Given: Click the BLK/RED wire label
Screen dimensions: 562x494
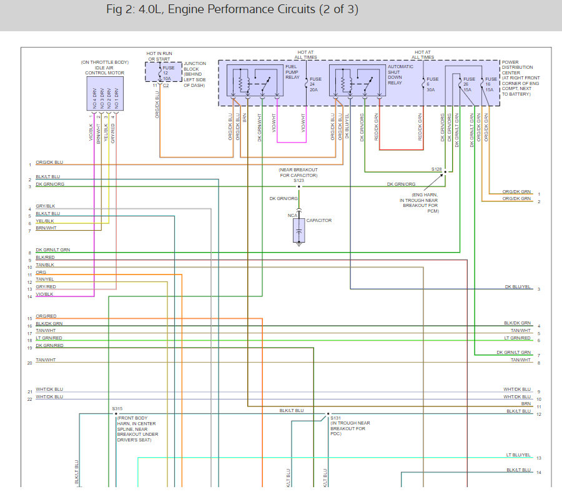Looking at the screenshot, I should pyautogui.click(x=45, y=258).
